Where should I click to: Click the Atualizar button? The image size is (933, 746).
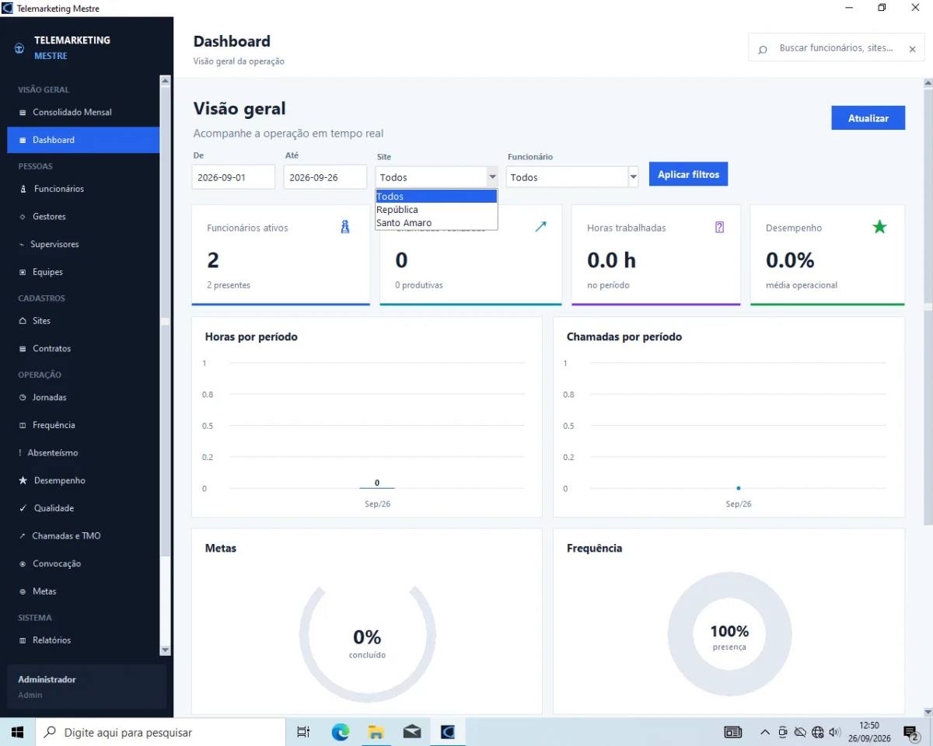tap(868, 118)
